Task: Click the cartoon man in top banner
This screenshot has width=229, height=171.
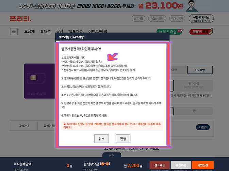Action: [192, 6]
